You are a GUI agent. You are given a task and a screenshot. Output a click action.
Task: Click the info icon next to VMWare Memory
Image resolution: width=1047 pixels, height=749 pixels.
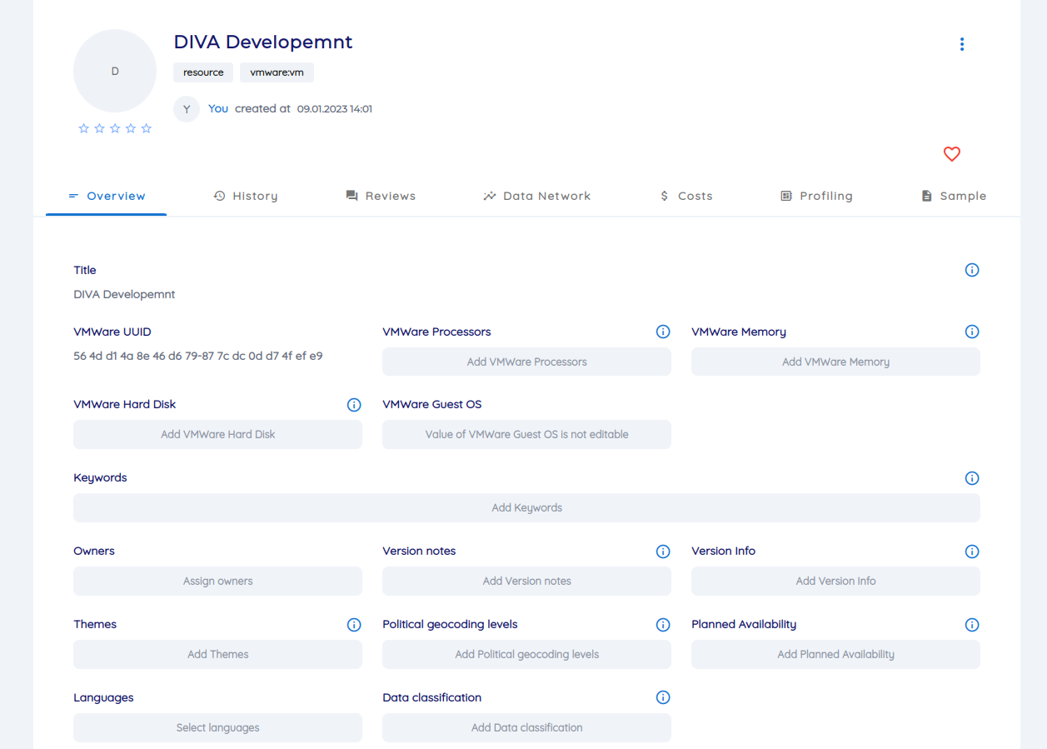tap(972, 331)
